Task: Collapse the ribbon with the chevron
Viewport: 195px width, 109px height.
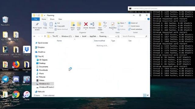Action: point(145,19)
